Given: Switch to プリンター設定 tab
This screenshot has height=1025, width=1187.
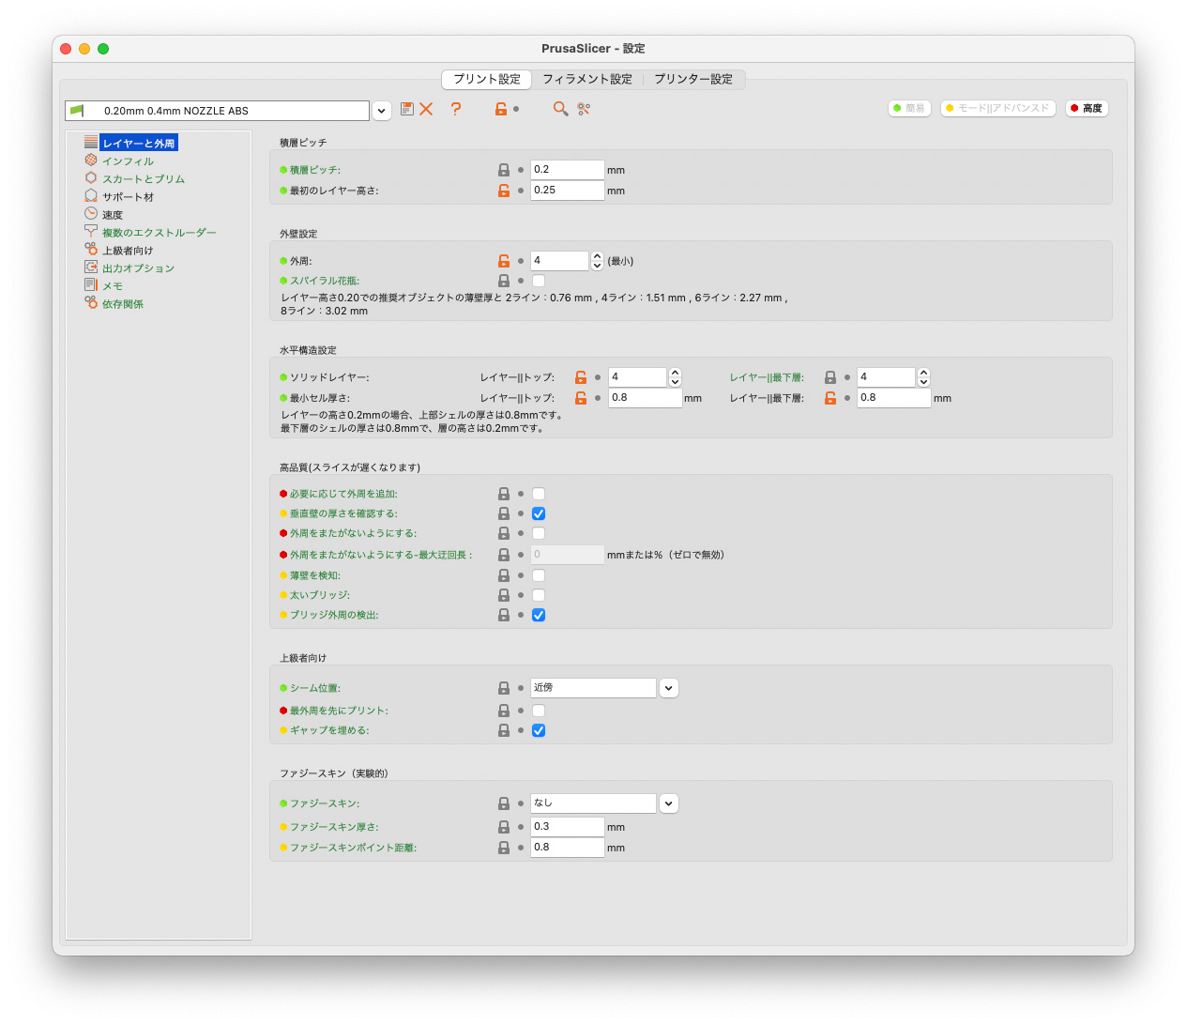Looking at the screenshot, I should 693,80.
